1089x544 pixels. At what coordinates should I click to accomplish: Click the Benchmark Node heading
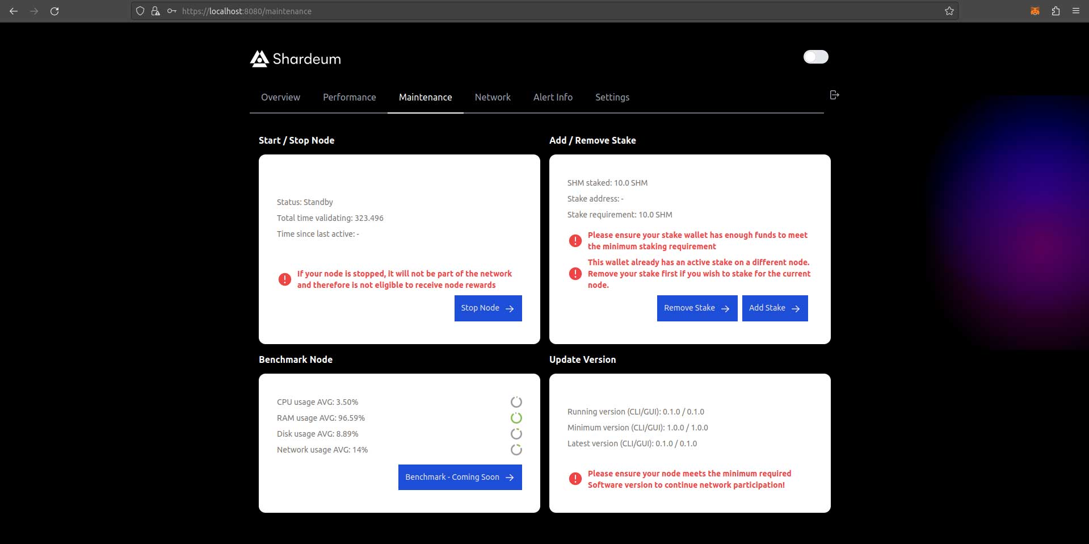tap(296, 359)
